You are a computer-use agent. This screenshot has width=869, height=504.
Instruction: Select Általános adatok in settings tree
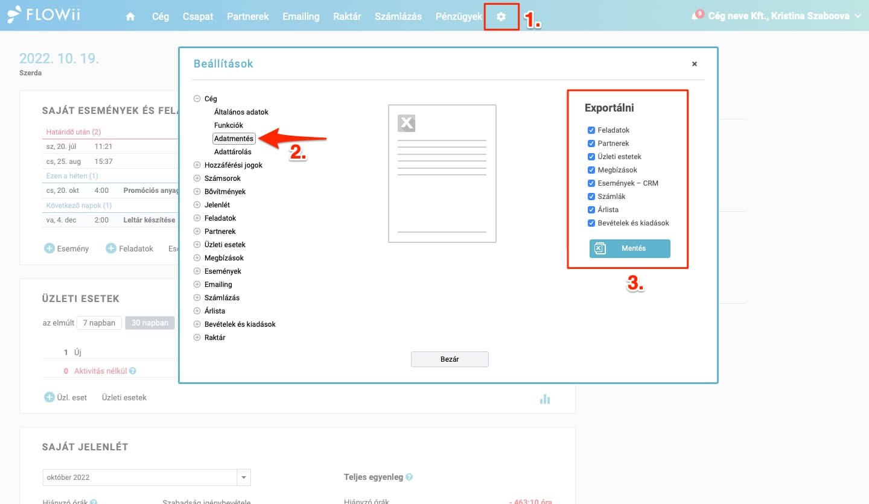241,112
